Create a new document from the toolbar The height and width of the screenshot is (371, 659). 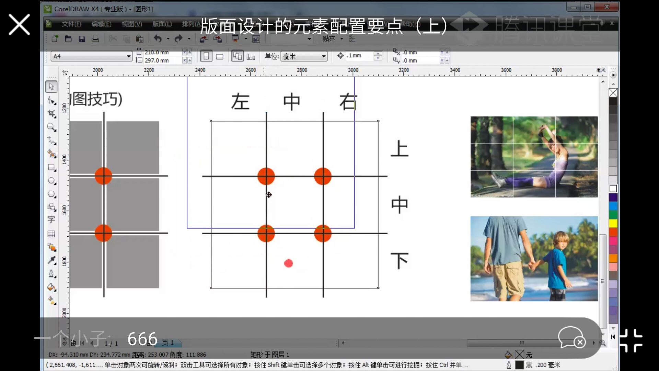(x=55, y=39)
